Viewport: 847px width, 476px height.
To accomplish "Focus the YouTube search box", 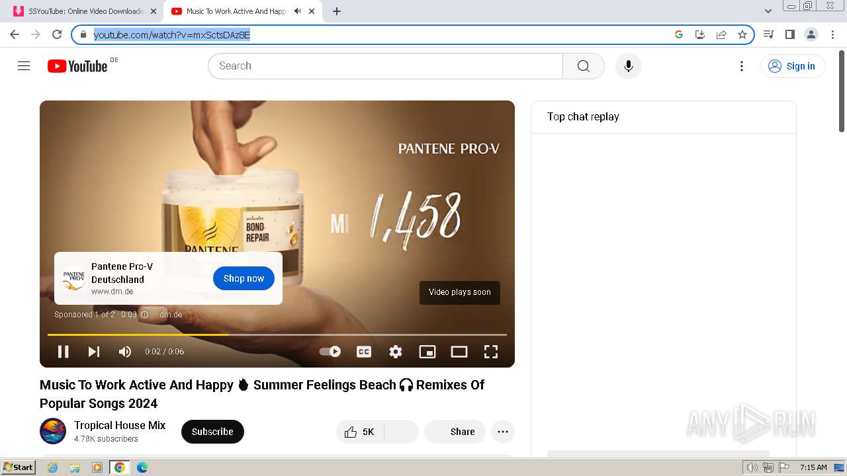I will pyautogui.click(x=385, y=66).
